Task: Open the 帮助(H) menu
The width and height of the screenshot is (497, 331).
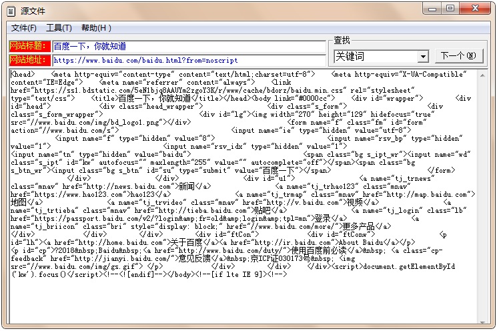Action: 96,28
